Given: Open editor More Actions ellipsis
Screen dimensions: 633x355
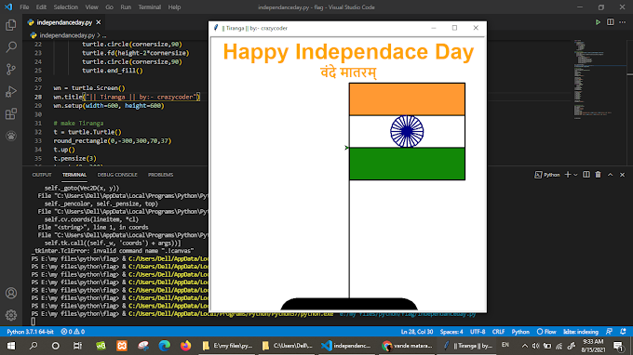Looking at the screenshot, I should pos(623,22).
